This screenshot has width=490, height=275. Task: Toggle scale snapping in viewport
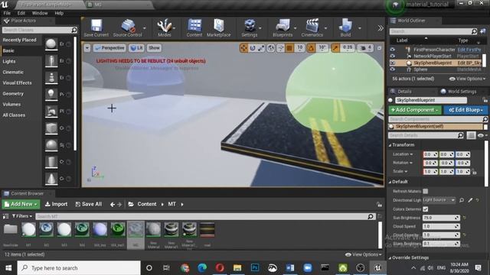point(335,47)
